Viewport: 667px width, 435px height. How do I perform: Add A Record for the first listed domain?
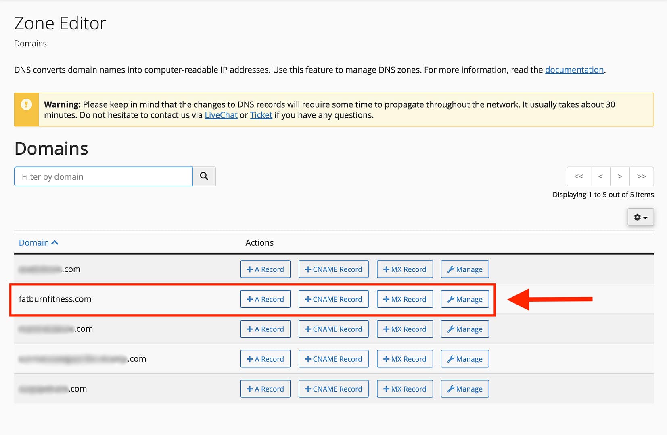(x=265, y=269)
